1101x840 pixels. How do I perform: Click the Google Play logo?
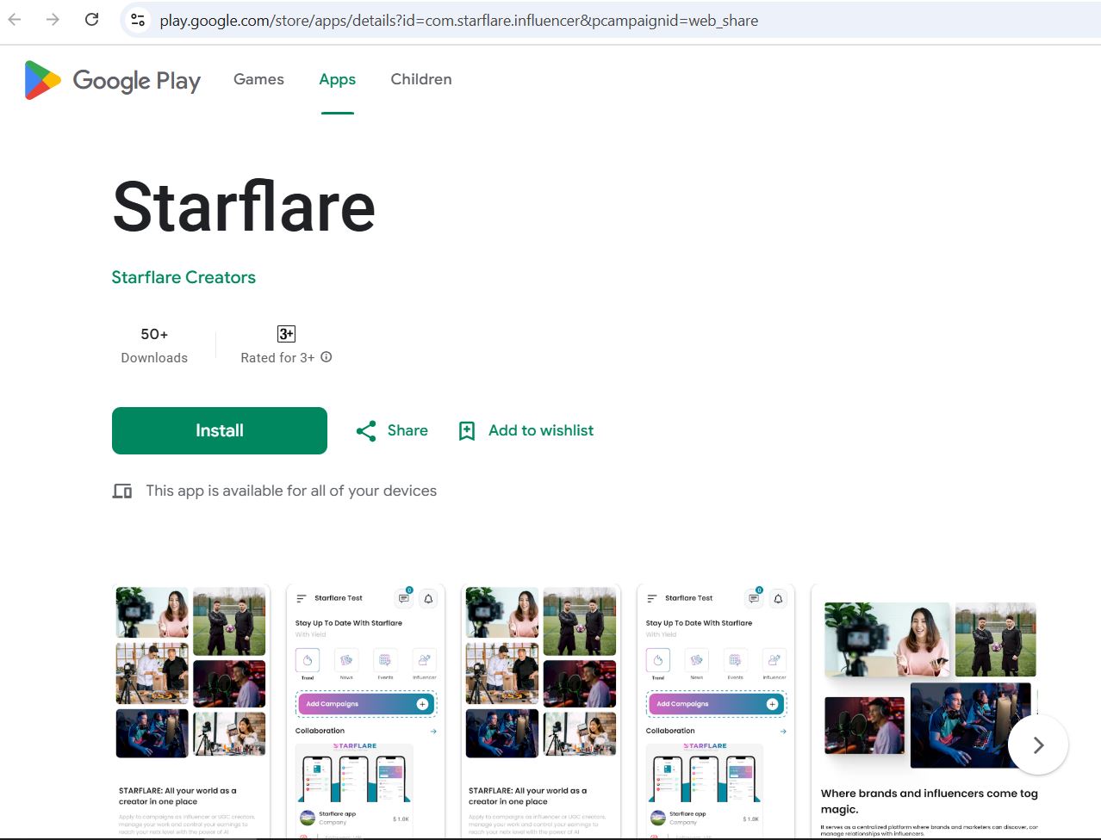click(x=113, y=80)
